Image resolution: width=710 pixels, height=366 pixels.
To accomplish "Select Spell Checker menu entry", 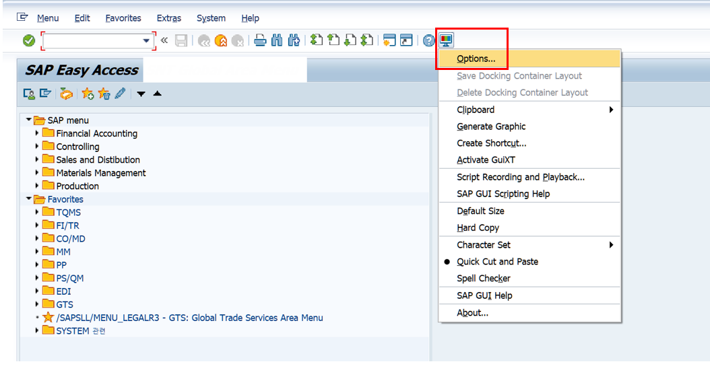I will 529,279.
